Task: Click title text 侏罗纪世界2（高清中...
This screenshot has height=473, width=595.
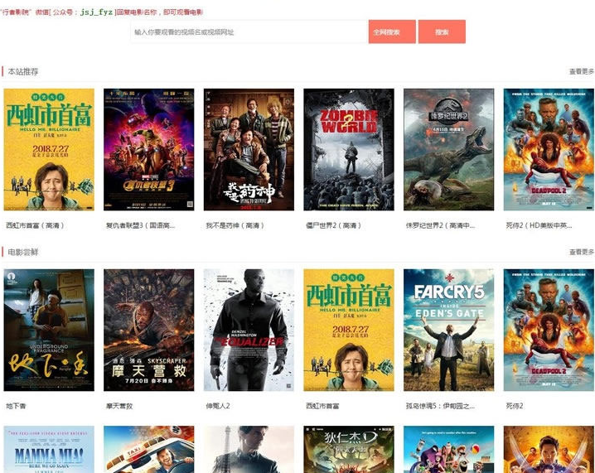Action: click(x=440, y=225)
